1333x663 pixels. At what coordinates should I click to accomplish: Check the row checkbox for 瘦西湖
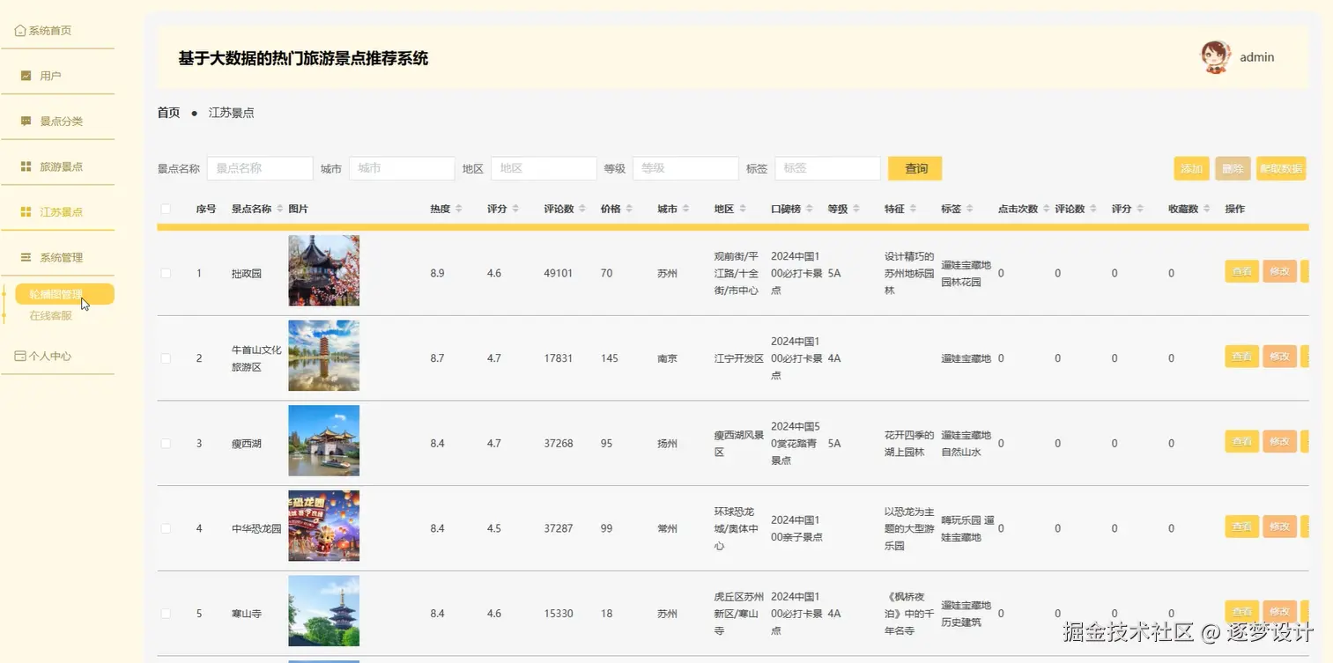coord(166,443)
